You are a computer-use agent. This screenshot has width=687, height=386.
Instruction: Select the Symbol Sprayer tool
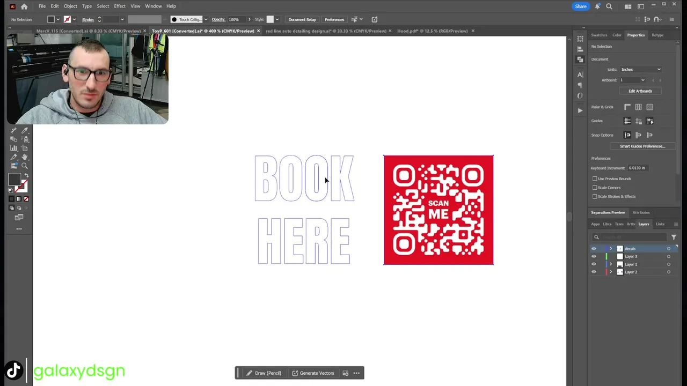pyautogui.click(x=25, y=139)
